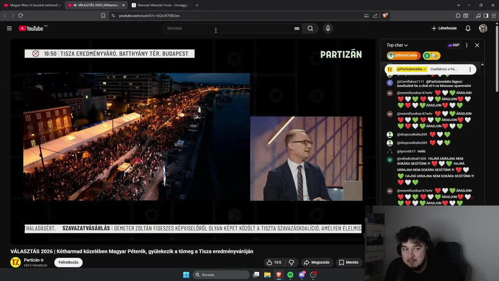Open the Brave playlist music note icon
This screenshot has width=499, height=281.
click(478, 16)
